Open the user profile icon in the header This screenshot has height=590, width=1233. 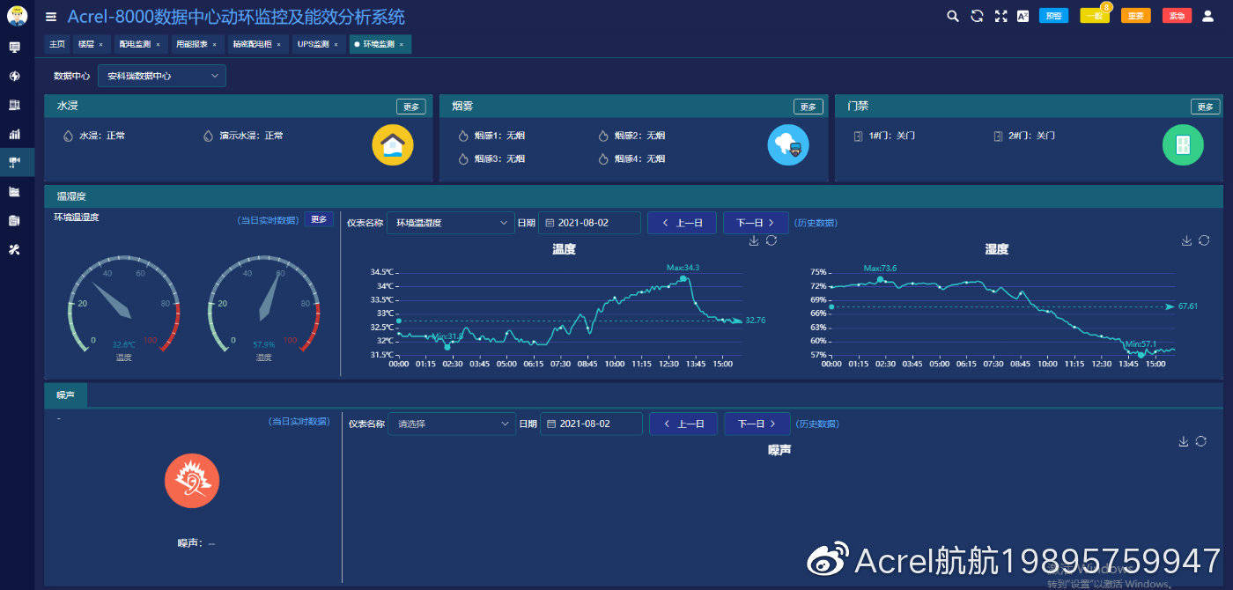click(x=1208, y=16)
